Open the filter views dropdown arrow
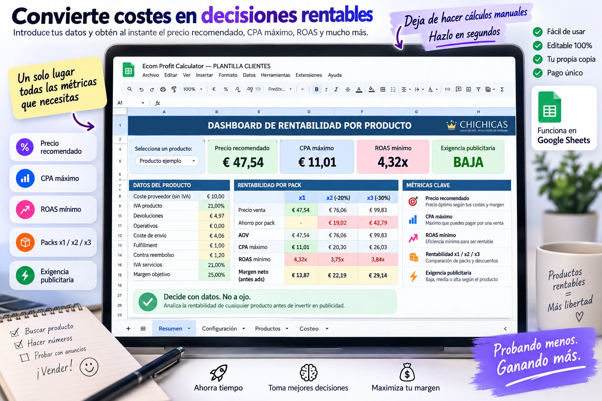The width and height of the screenshot is (602, 401). coord(494,89)
